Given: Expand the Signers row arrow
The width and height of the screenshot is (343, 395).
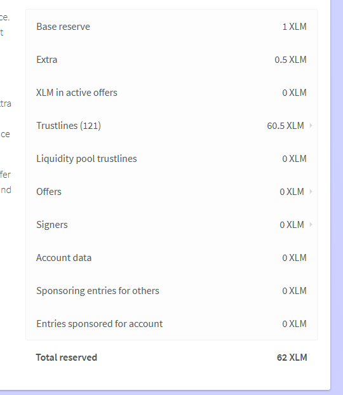Looking at the screenshot, I should [x=311, y=224].
